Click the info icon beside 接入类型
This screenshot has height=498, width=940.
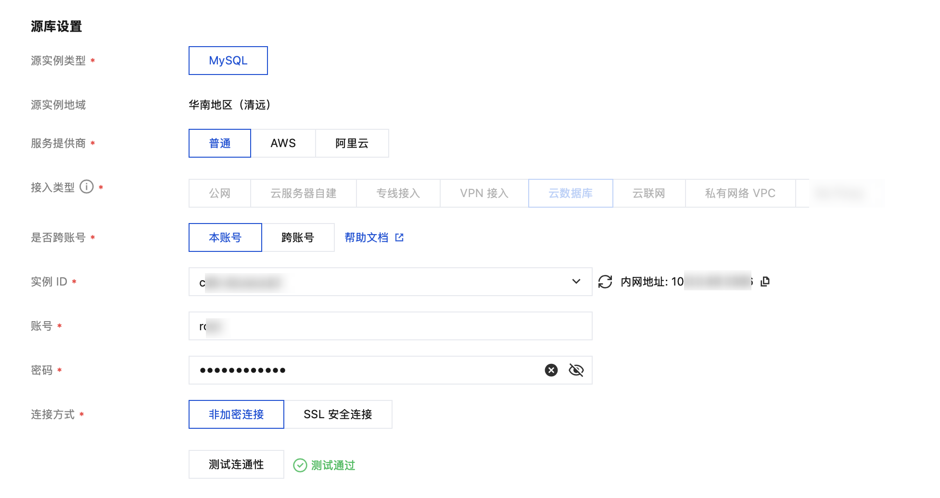point(87,187)
